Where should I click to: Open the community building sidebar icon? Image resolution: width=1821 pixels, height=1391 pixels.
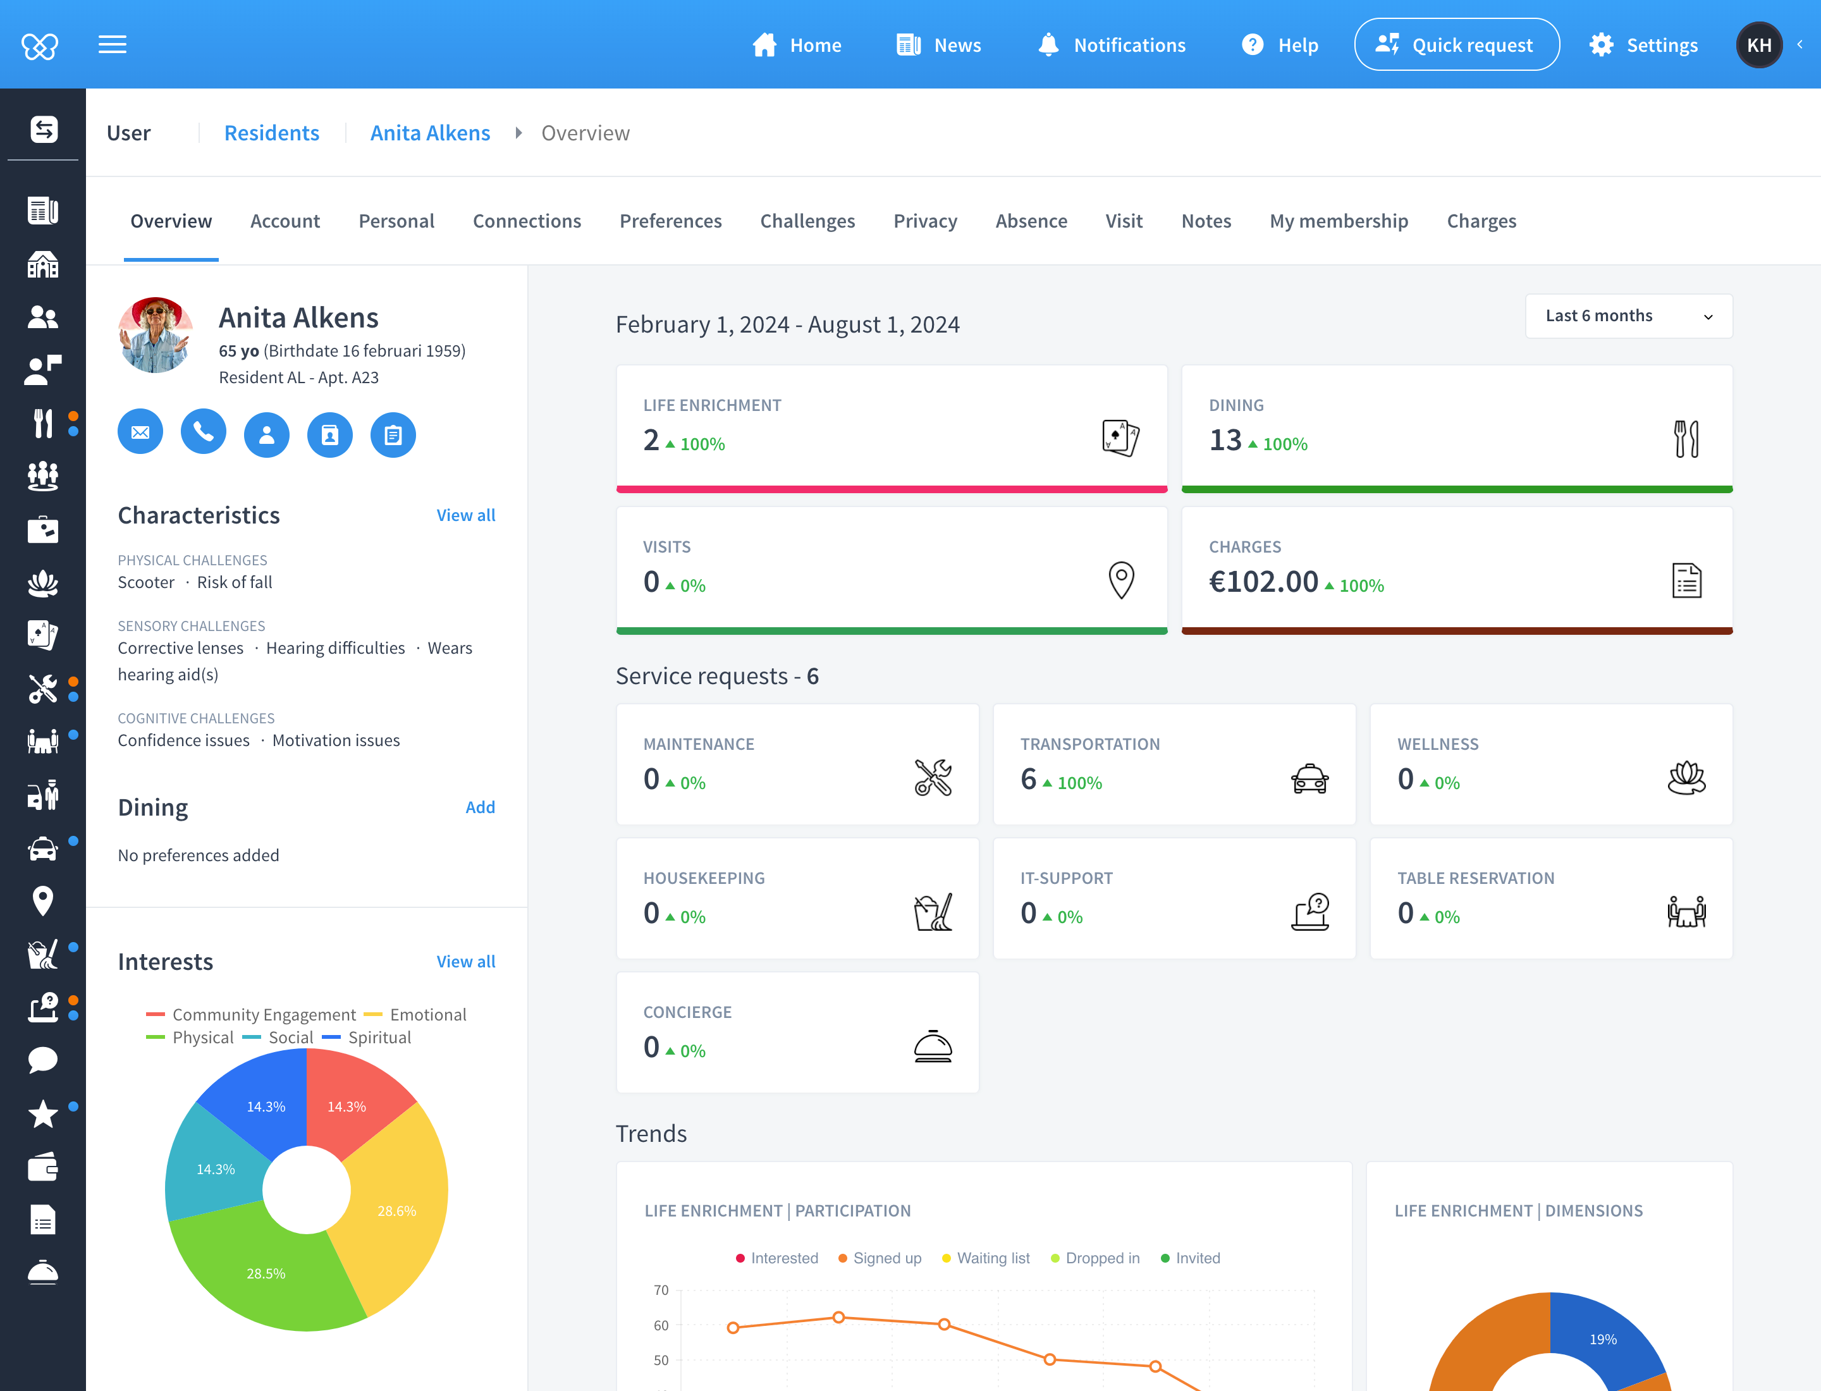pos(43,264)
